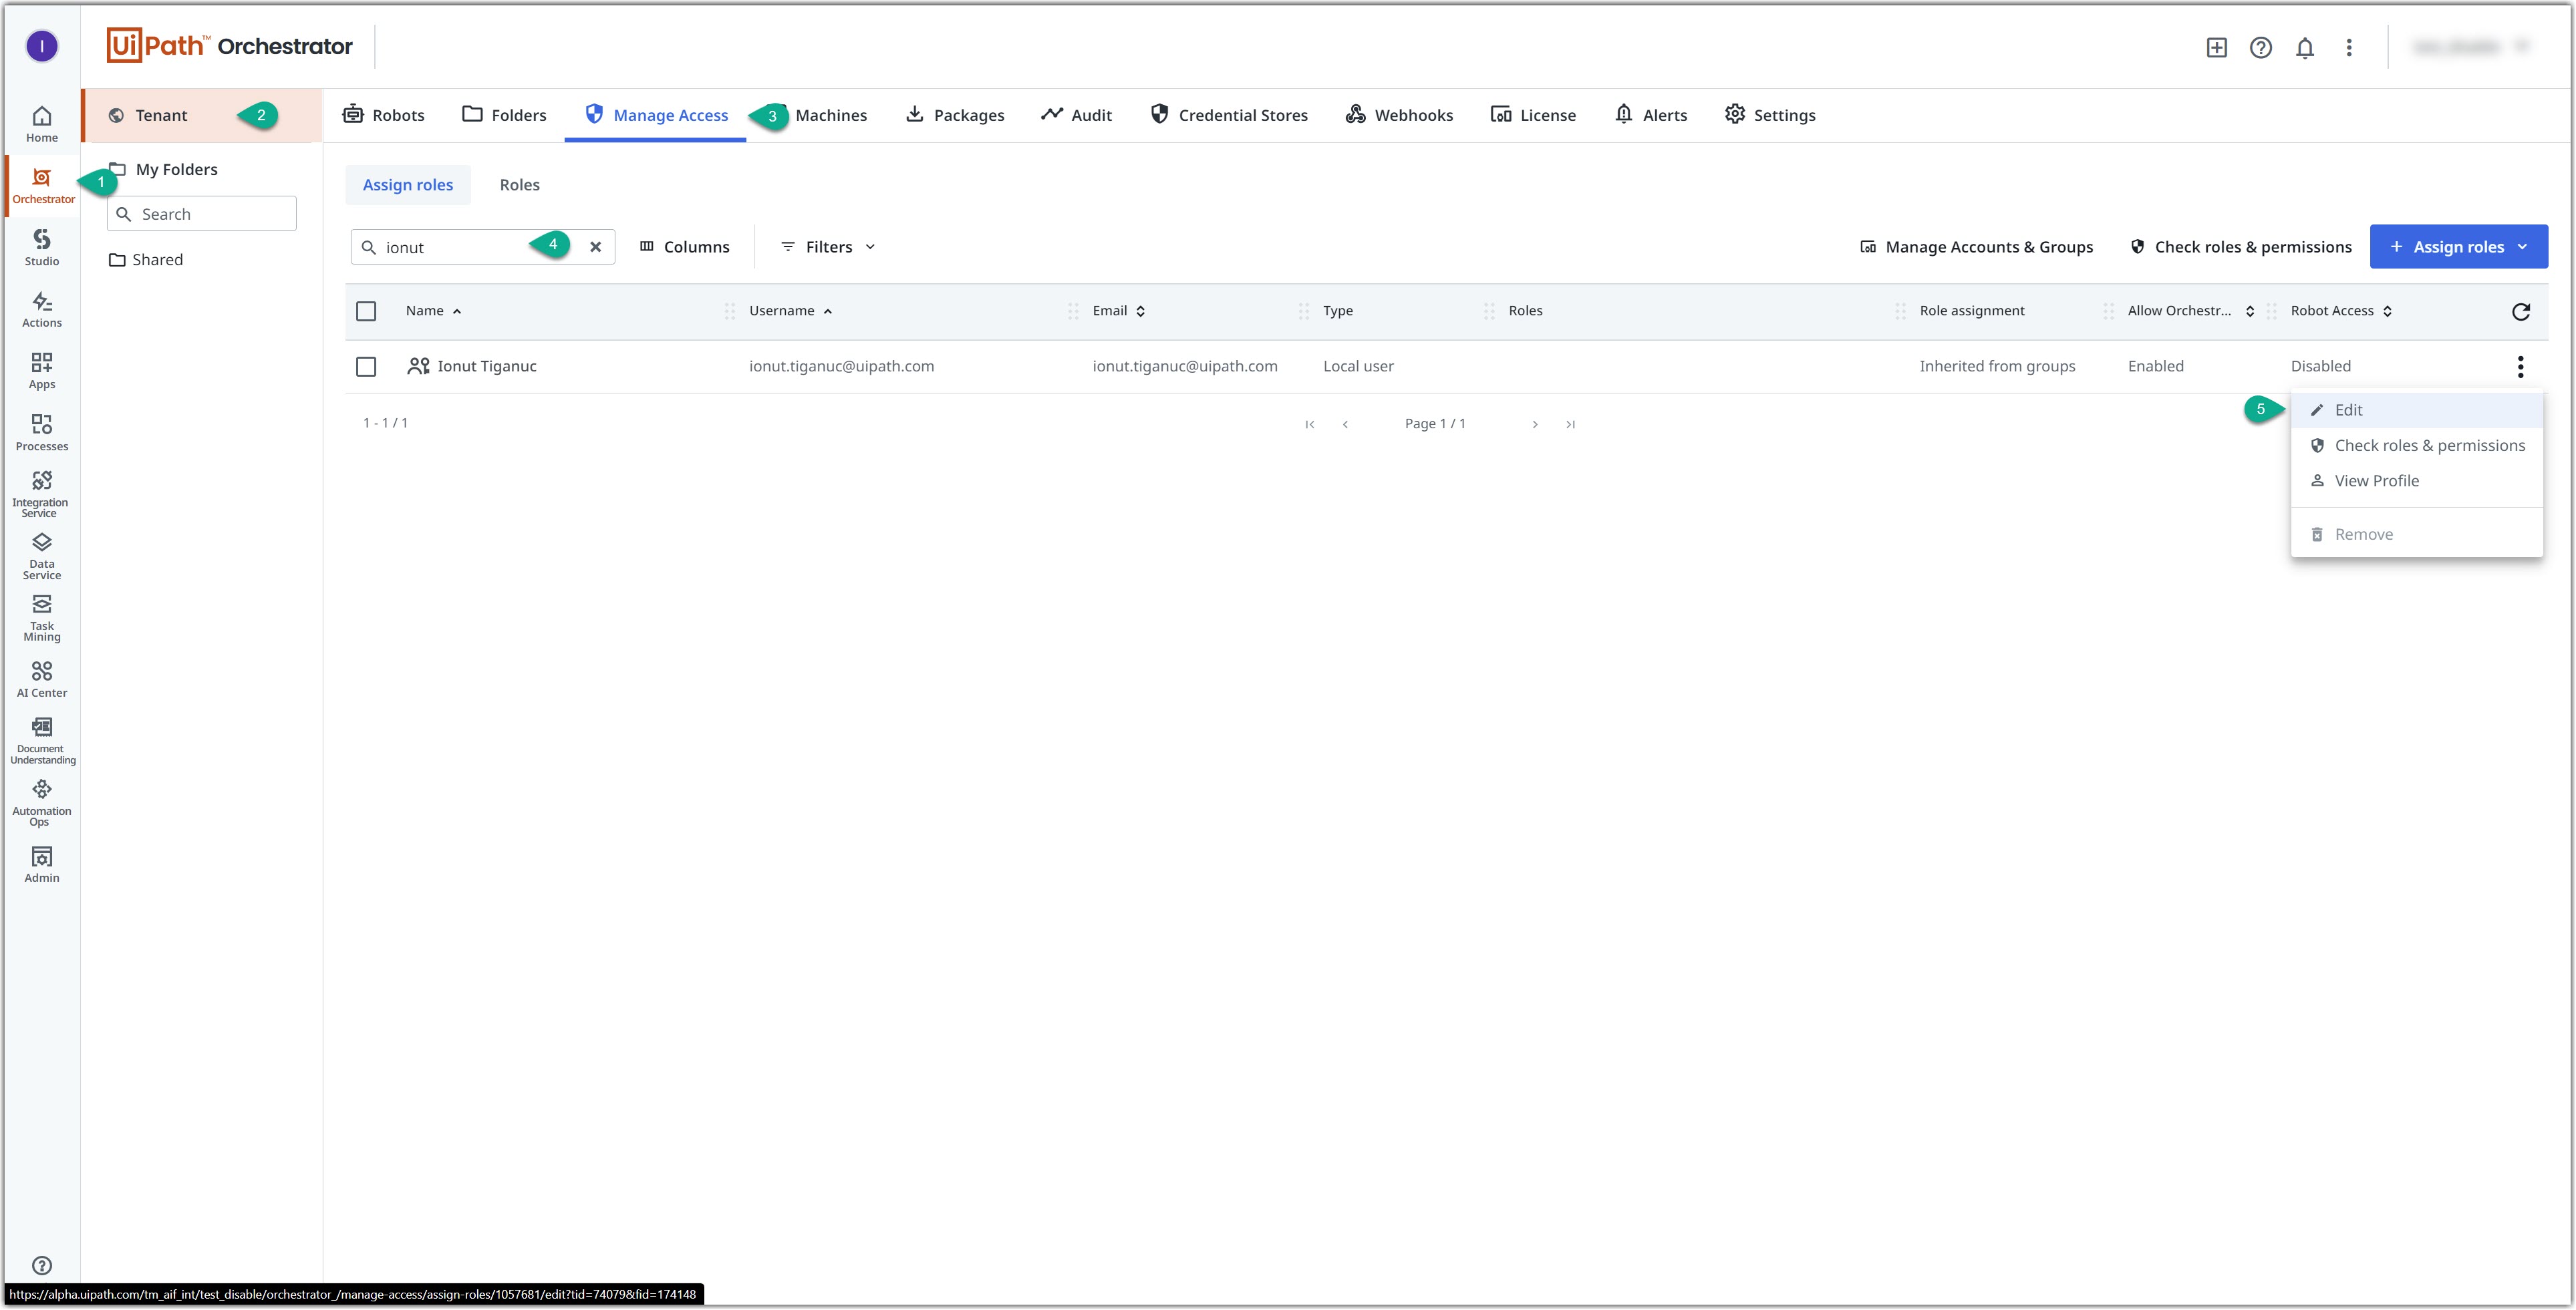This screenshot has height=1310, width=2576.
Task: Go to the last page arrow
Action: (x=1570, y=424)
